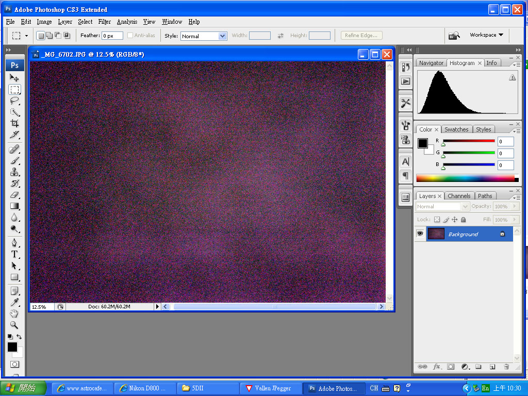Viewport: 528px width, 396px height.
Task: Toggle Quick Mask mode button
Action: pyautogui.click(x=14, y=365)
